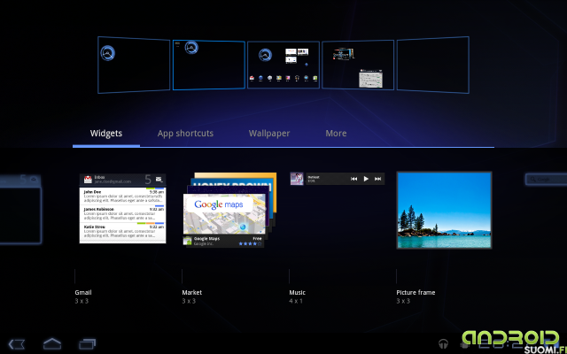This screenshot has height=354, width=567.
Task: Click the Free price label on Google Maps
Action: [257, 239]
